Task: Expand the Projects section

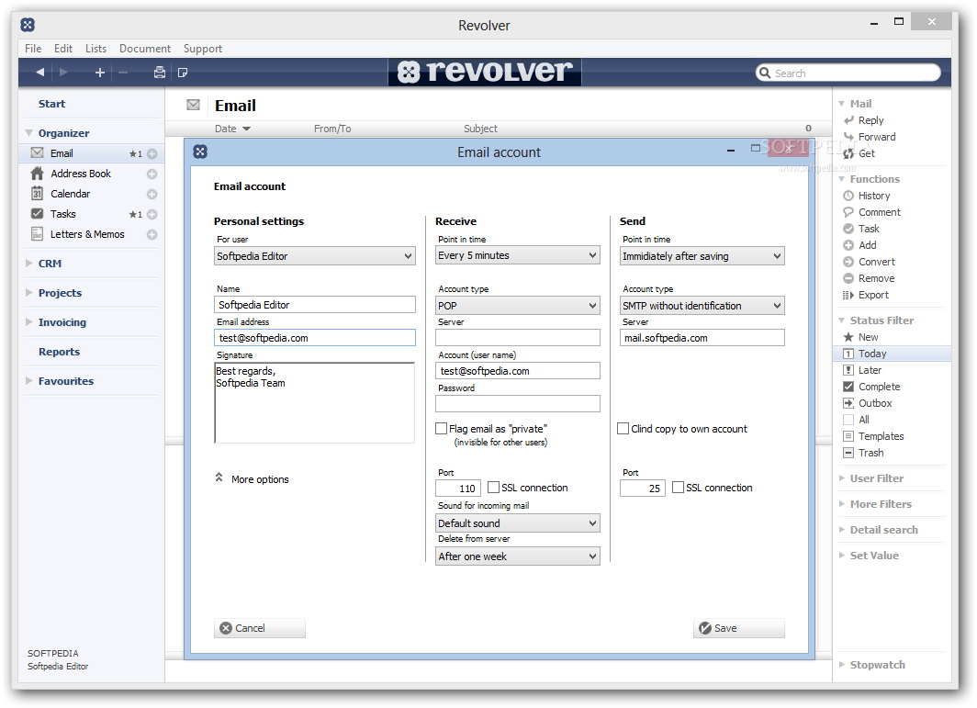Action: [29, 293]
